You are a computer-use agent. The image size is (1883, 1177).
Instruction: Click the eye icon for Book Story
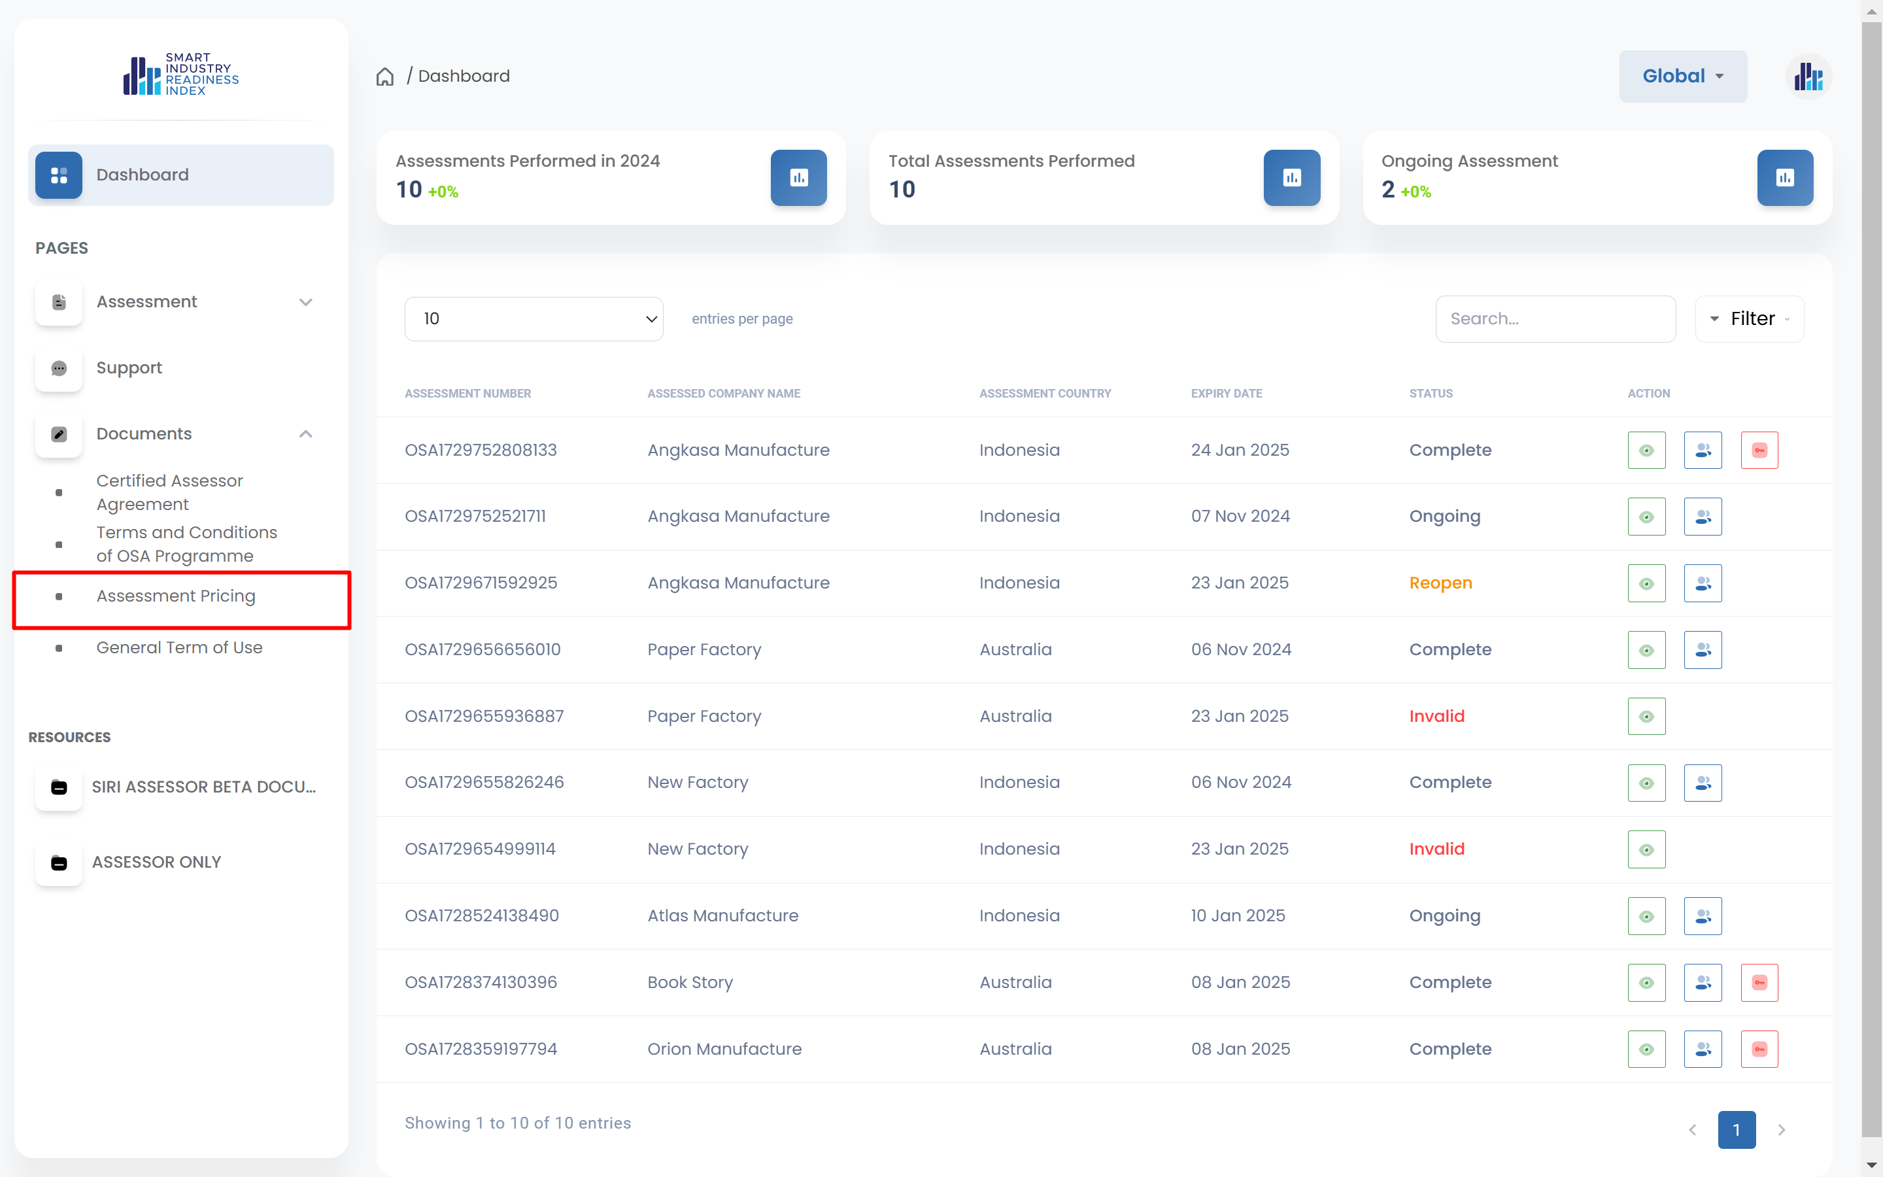pos(1646,982)
